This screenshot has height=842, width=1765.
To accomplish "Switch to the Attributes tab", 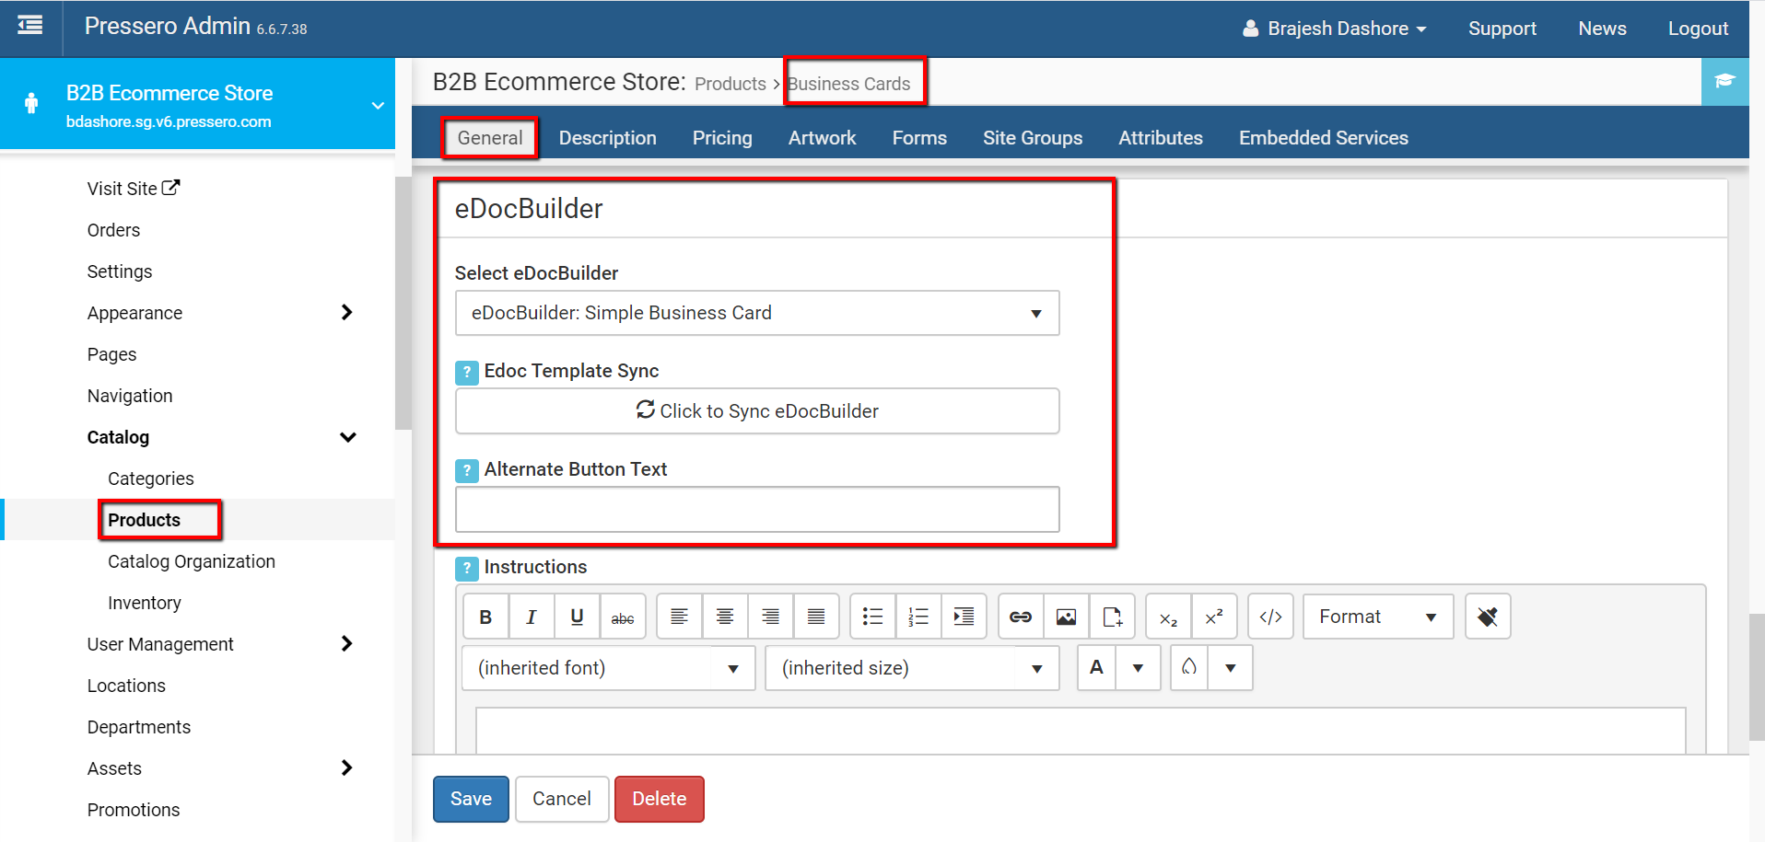I will coord(1161,138).
